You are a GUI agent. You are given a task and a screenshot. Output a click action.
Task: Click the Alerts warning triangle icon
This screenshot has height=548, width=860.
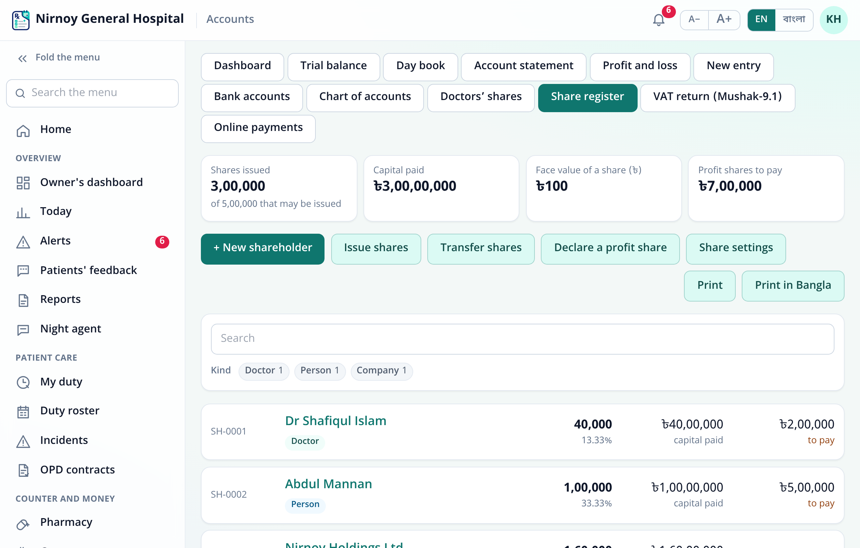[23, 242]
